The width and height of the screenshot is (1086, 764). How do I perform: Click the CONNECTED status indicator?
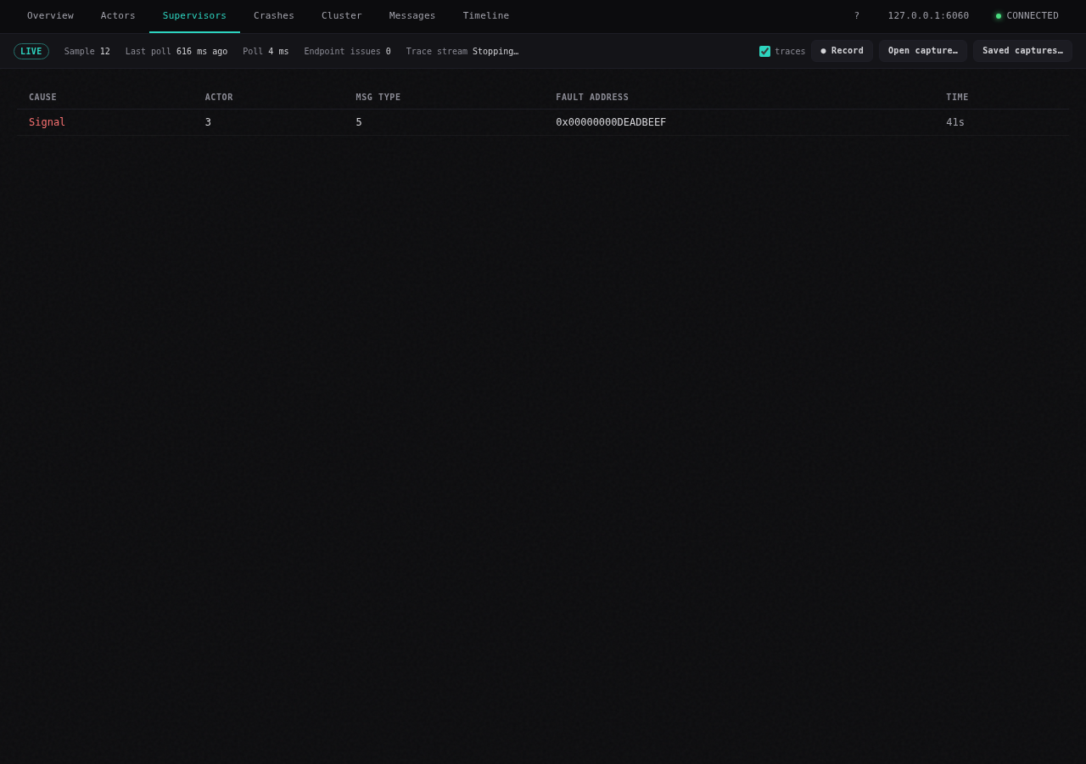pyautogui.click(x=1027, y=16)
